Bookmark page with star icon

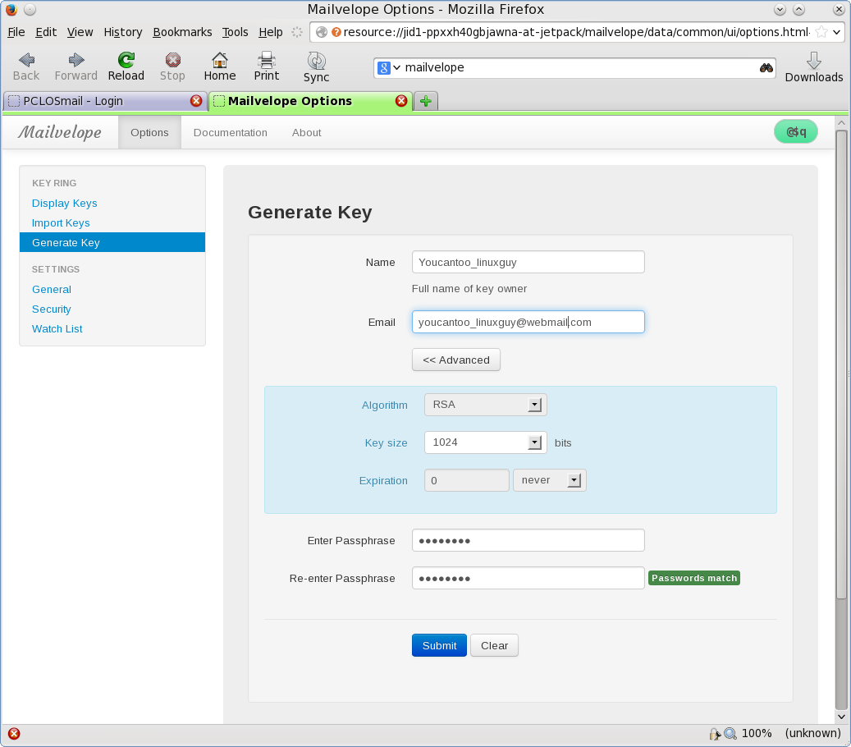821,32
